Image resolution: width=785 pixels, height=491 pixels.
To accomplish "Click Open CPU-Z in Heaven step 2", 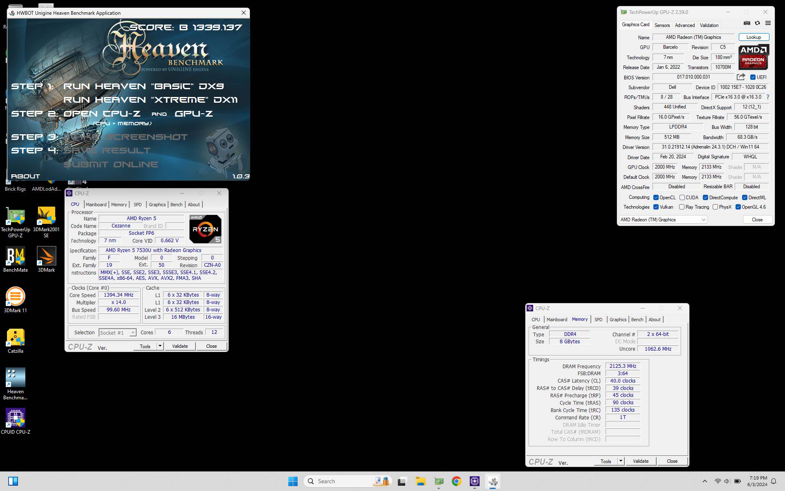I will (102, 114).
